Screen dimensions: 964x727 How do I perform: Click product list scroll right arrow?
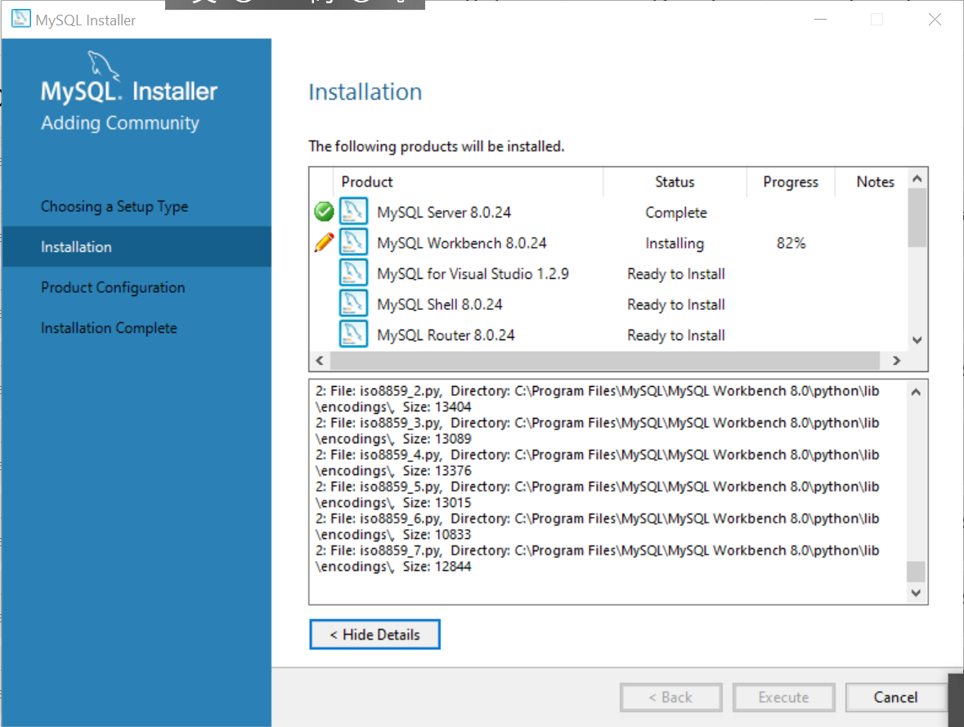(x=896, y=361)
